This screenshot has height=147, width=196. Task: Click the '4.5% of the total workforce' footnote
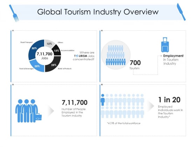(124, 123)
